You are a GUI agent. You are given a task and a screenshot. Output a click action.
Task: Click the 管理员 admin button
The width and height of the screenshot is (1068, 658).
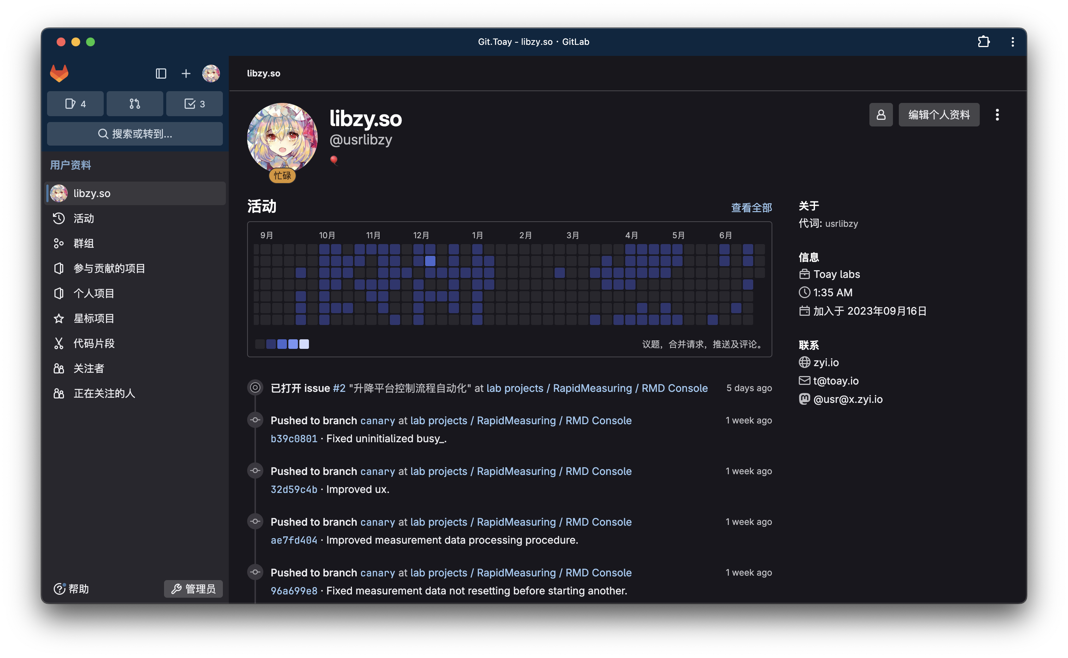coord(193,589)
